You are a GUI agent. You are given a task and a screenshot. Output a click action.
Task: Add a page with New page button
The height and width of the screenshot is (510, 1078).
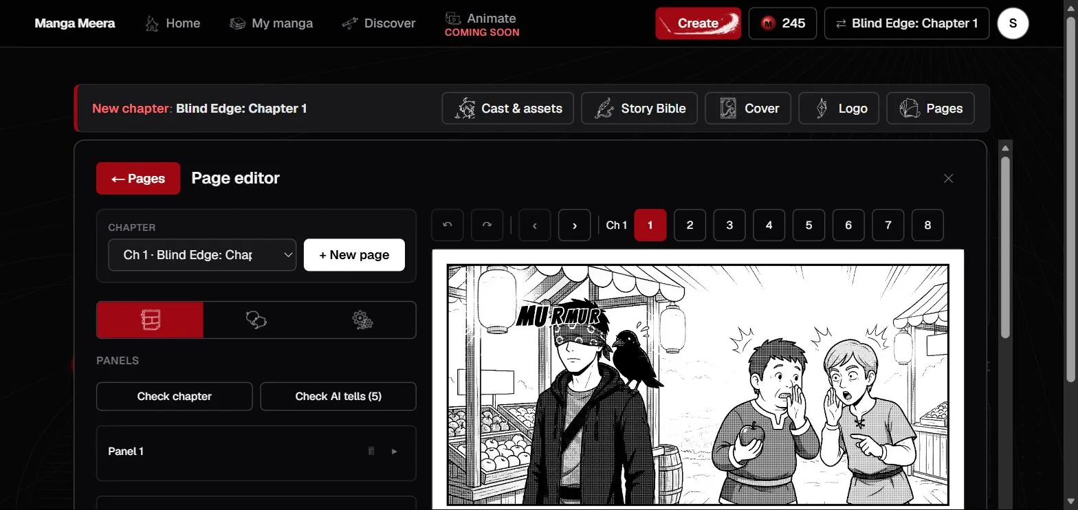click(x=354, y=255)
